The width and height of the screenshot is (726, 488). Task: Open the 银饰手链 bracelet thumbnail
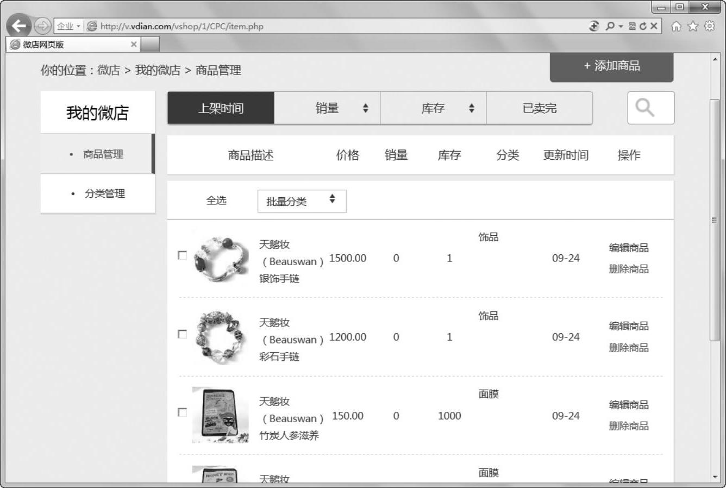(x=221, y=259)
